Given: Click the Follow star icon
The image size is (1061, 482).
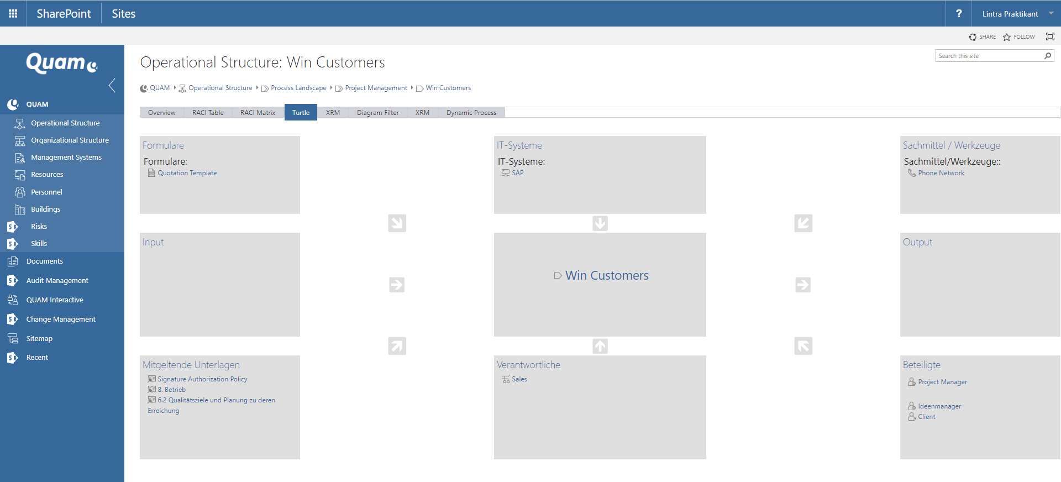Looking at the screenshot, I should tap(1007, 37).
